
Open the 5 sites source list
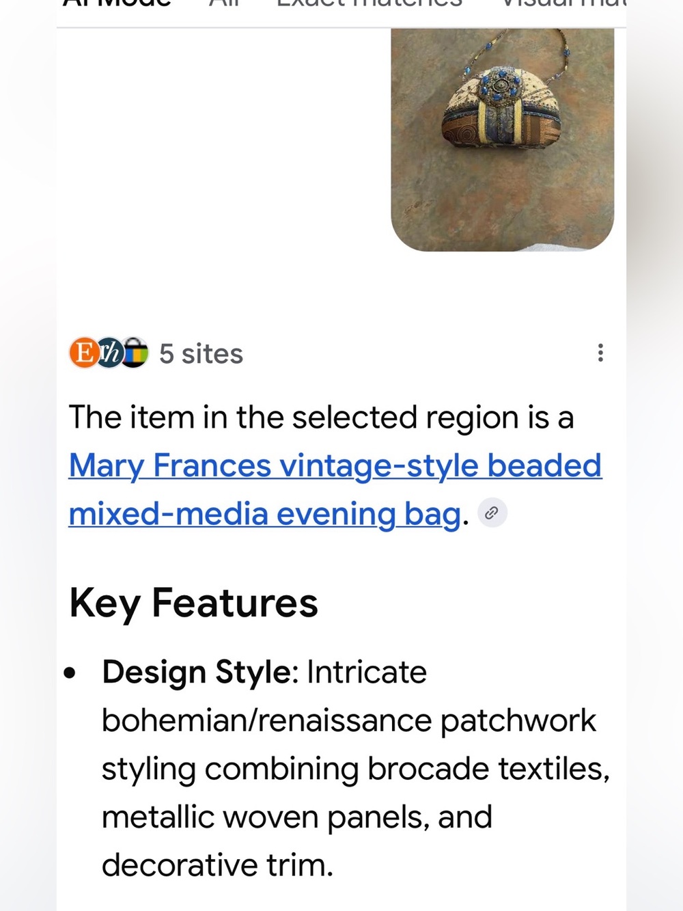(x=201, y=354)
